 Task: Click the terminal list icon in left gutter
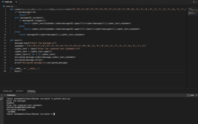point(1,99)
